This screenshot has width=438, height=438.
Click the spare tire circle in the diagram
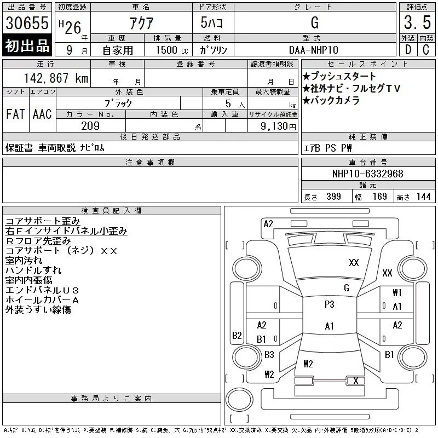click(239, 400)
